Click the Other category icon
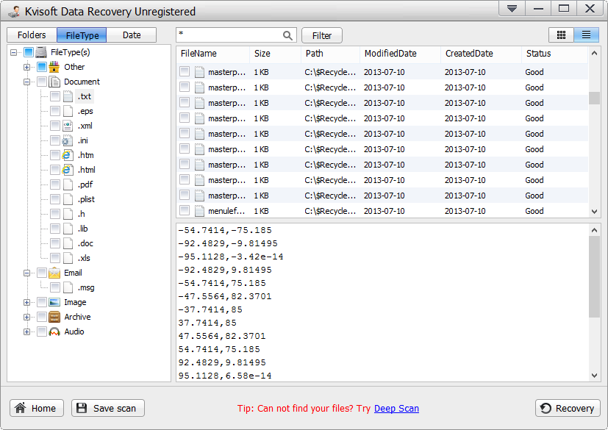Screen dimensions: 608x430 tap(54, 67)
